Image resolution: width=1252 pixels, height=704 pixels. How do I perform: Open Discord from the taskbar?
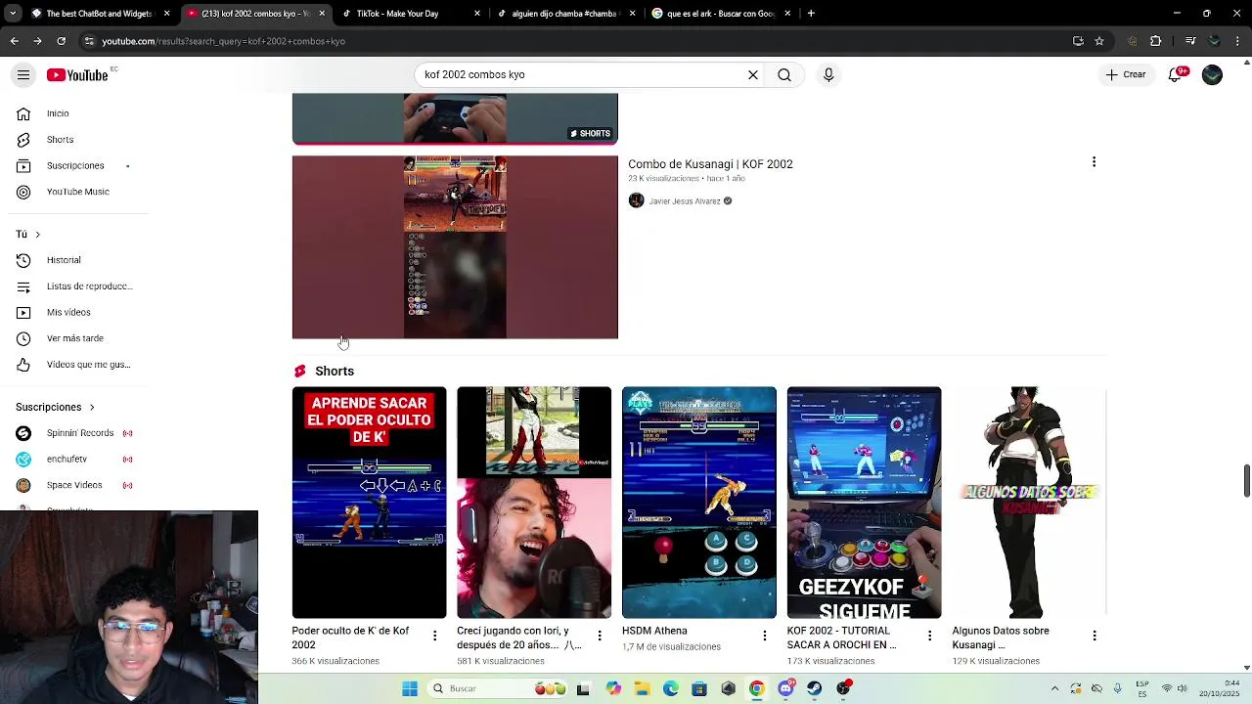(x=785, y=688)
